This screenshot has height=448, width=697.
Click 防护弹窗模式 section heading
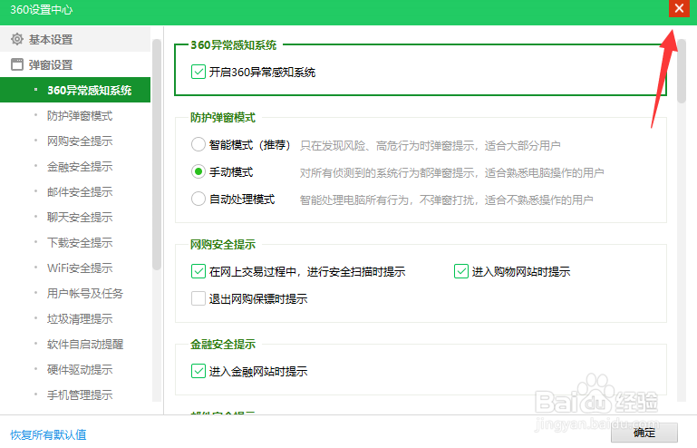[x=223, y=118]
